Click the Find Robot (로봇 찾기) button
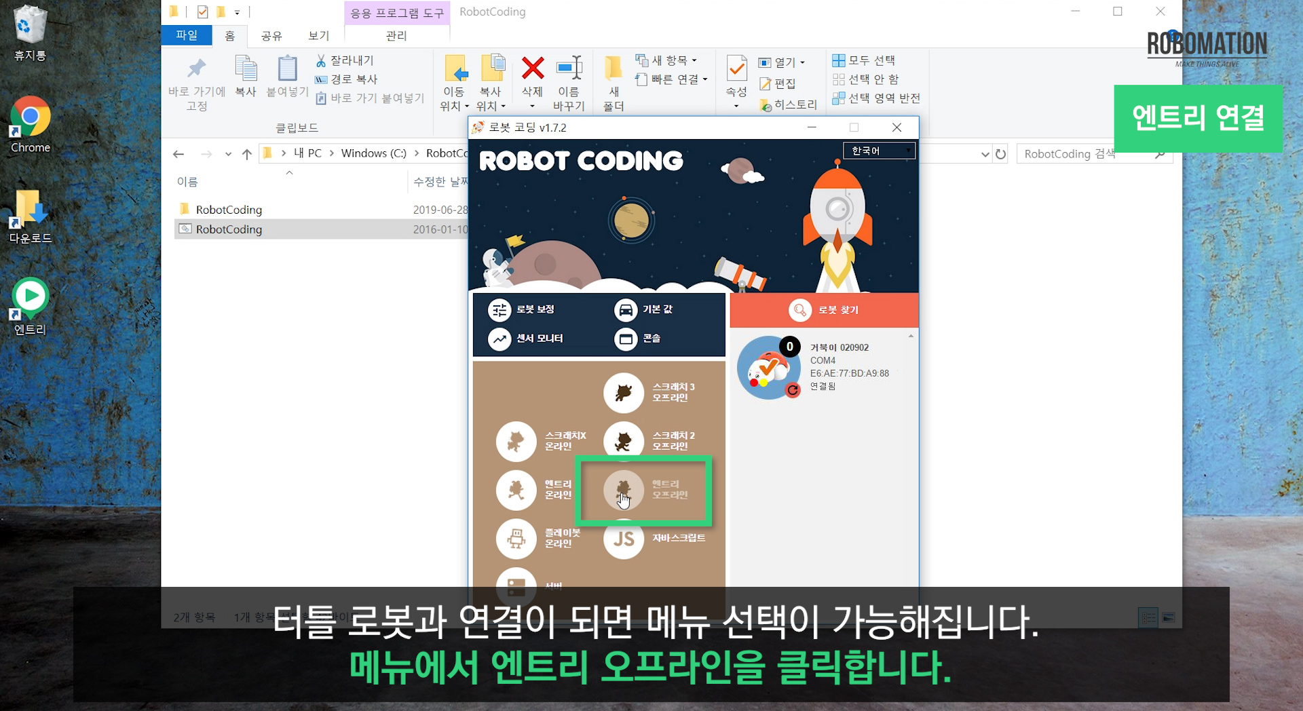The width and height of the screenshot is (1303, 711). click(x=824, y=310)
